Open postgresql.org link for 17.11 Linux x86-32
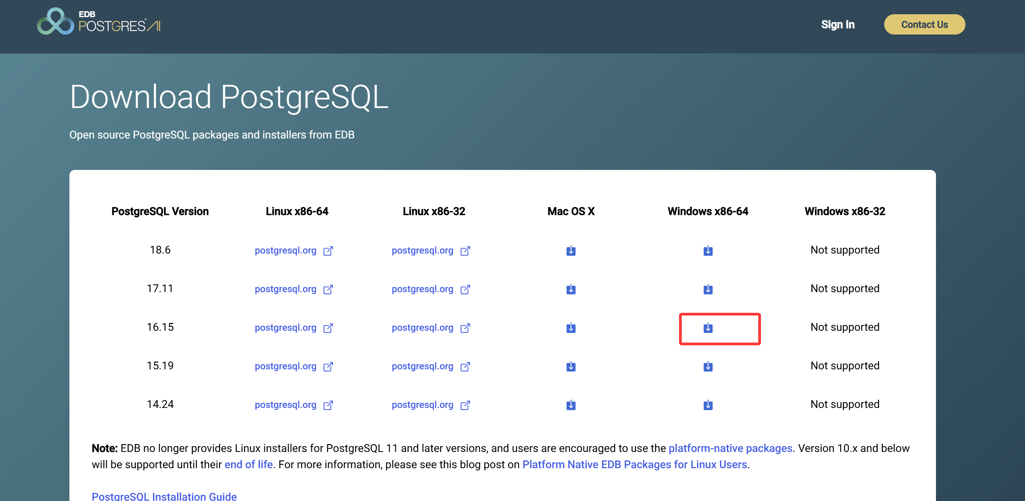The height and width of the screenshot is (501, 1025). coord(431,289)
